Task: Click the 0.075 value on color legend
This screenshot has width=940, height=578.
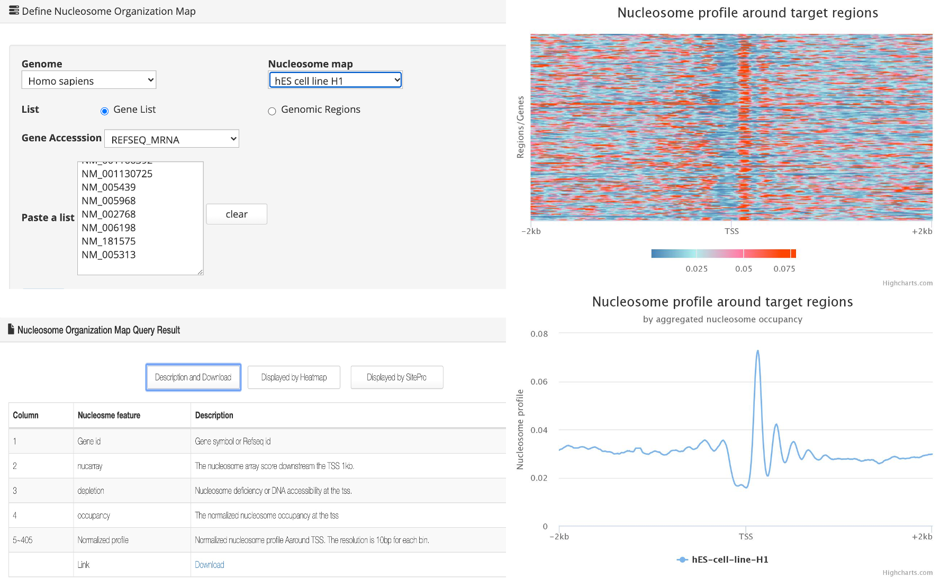Action: click(x=784, y=269)
